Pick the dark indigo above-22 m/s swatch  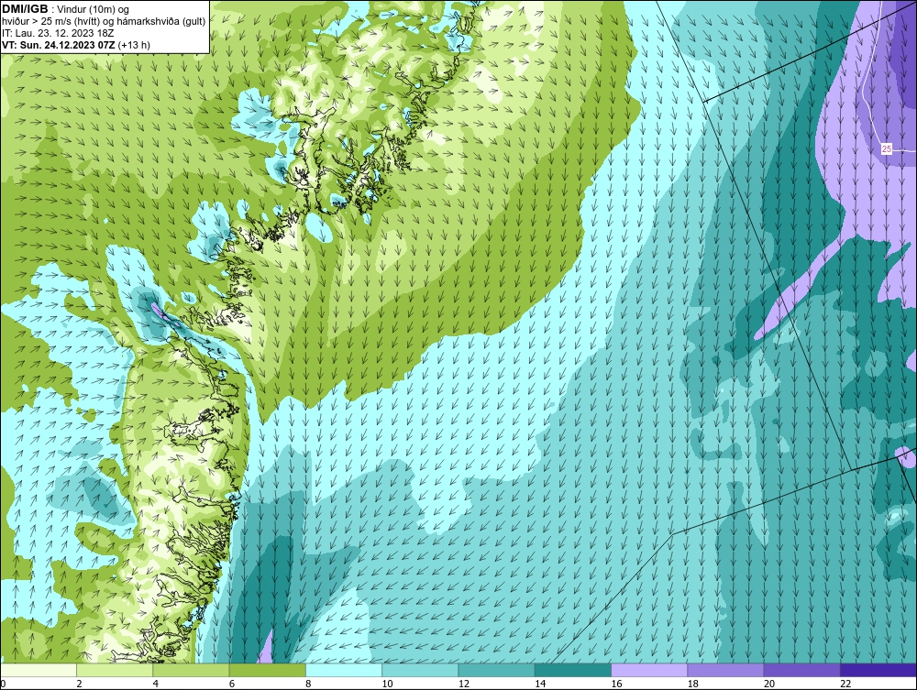point(878,670)
